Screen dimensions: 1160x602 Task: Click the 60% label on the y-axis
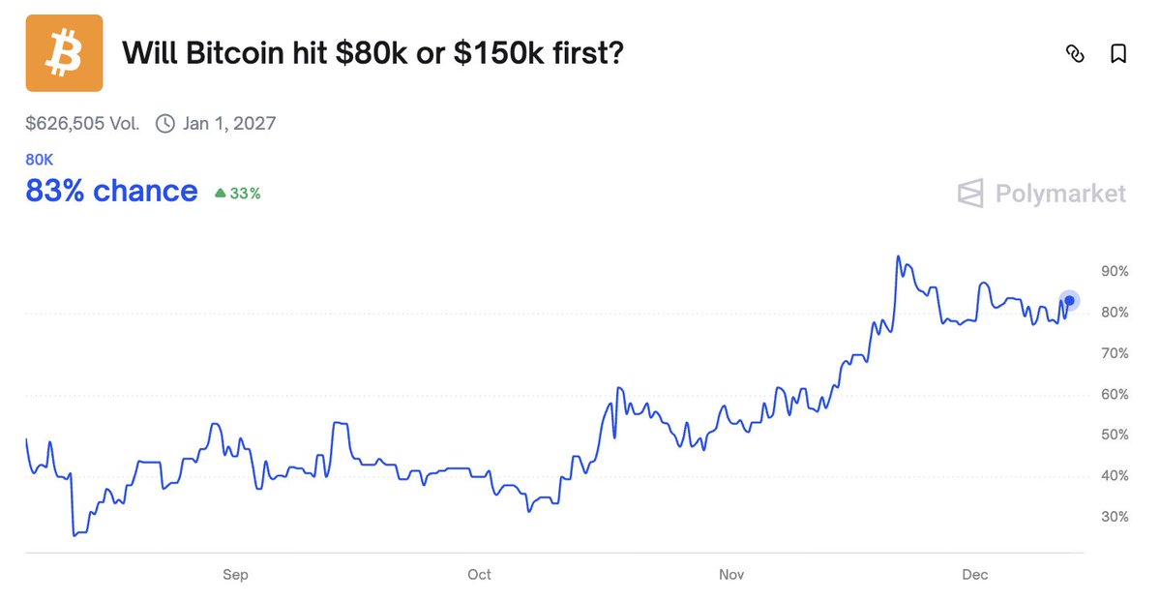click(x=1115, y=395)
